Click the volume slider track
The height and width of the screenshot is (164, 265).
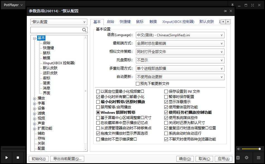point(251,149)
